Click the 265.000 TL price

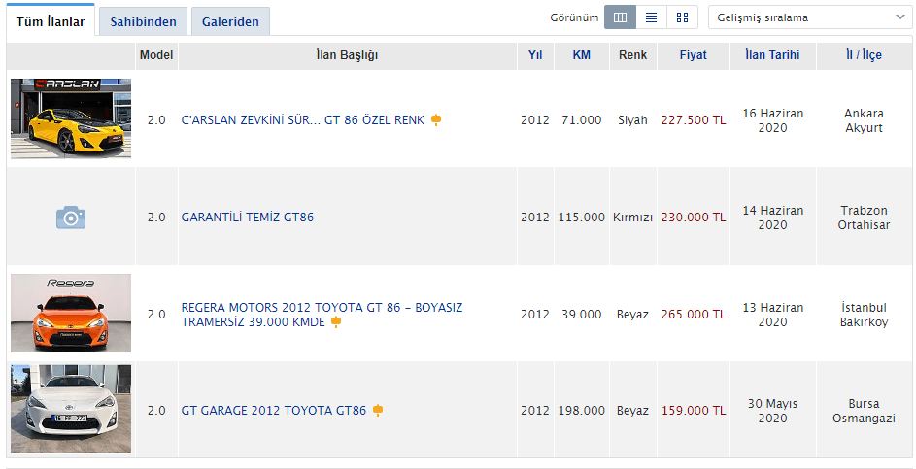pos(694,315)
